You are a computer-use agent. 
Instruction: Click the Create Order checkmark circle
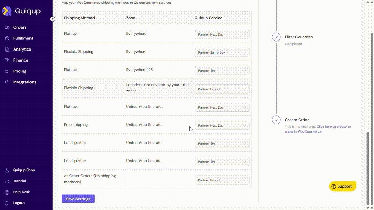276,120
